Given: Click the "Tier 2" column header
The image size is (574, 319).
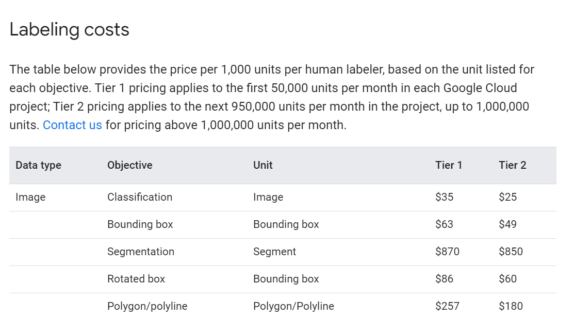Looking at the screenshot, I should coord(512,165).
